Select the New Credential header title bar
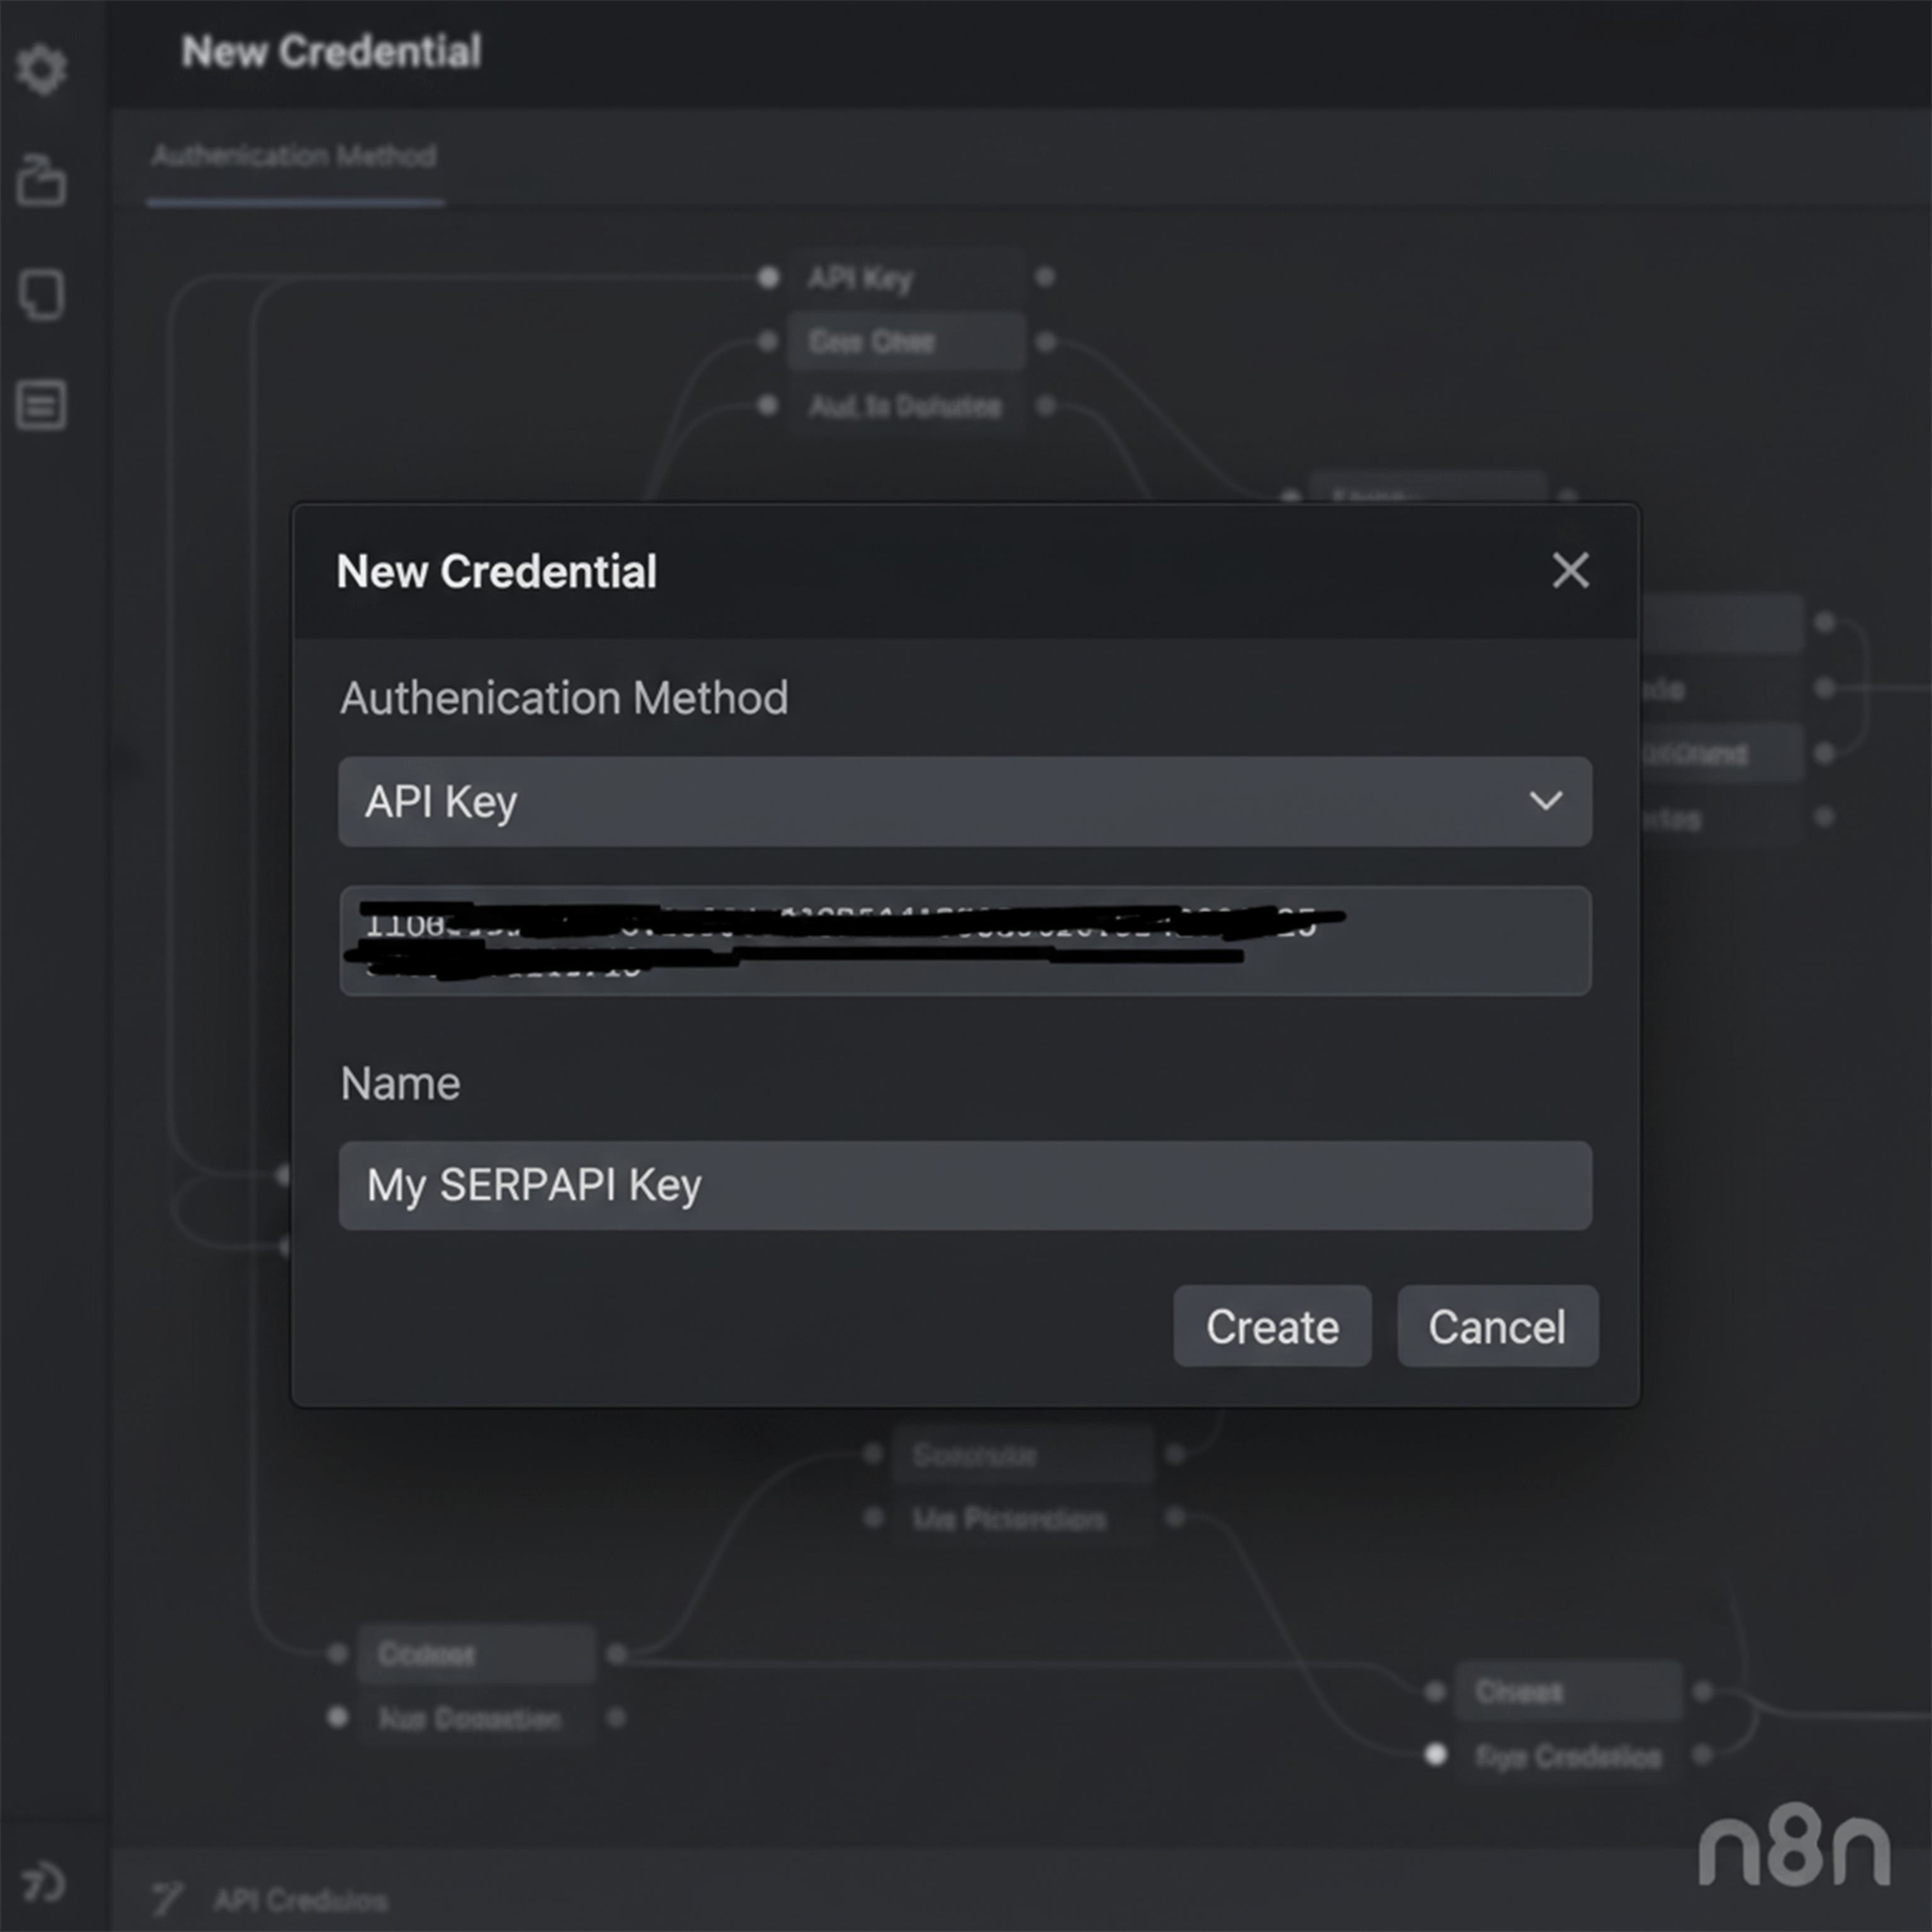 coord(497,571)
